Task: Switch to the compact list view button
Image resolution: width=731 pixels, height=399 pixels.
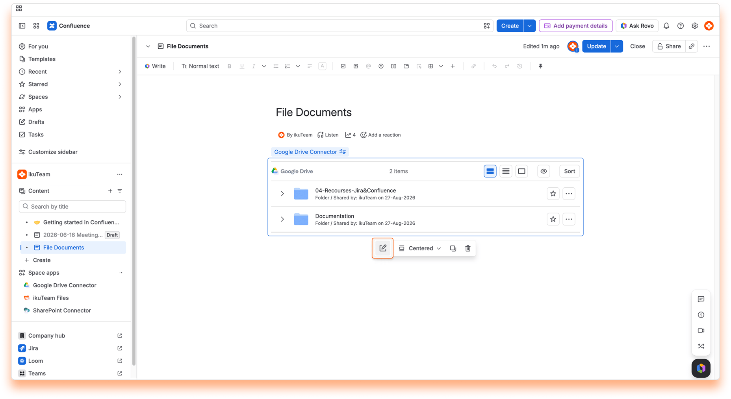Action: (x=506, y=171)
